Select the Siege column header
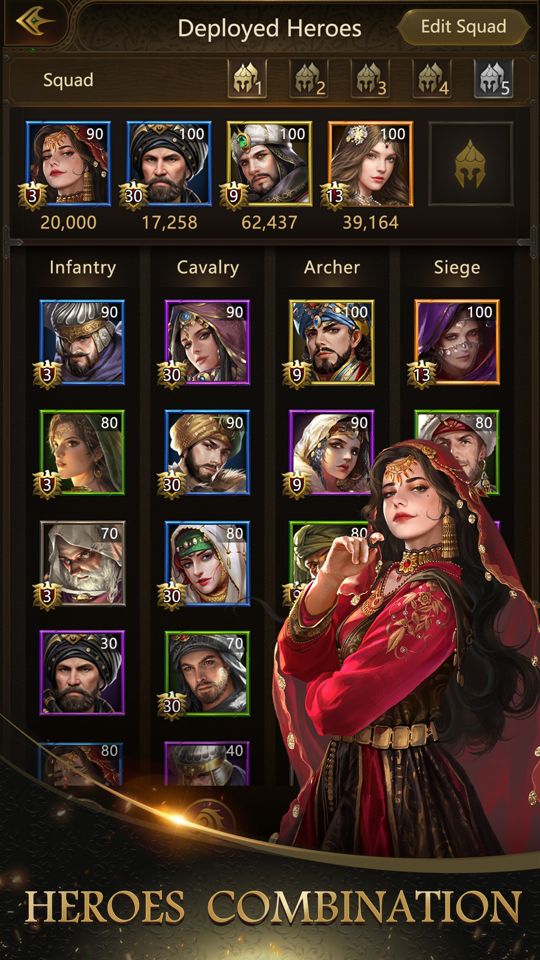The height and width of the screenshot is (960, 540). [x=457, y=267]
